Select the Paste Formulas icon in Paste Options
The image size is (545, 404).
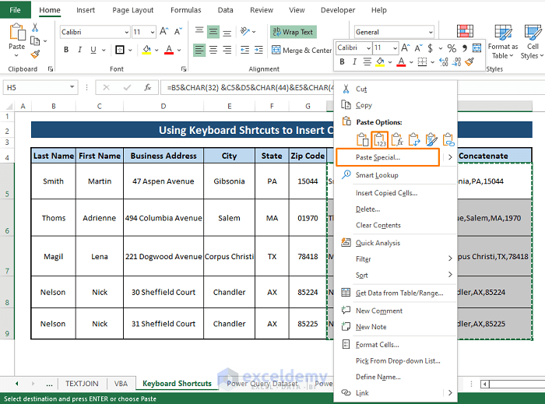point(397,140)
